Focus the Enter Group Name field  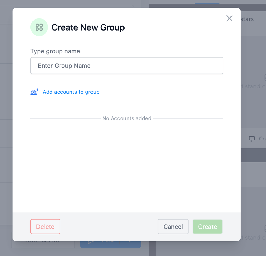tap(127, 66)
